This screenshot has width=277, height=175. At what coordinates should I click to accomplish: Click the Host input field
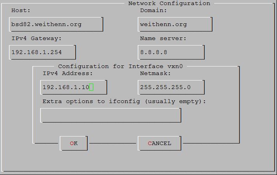tap(56, 24)
